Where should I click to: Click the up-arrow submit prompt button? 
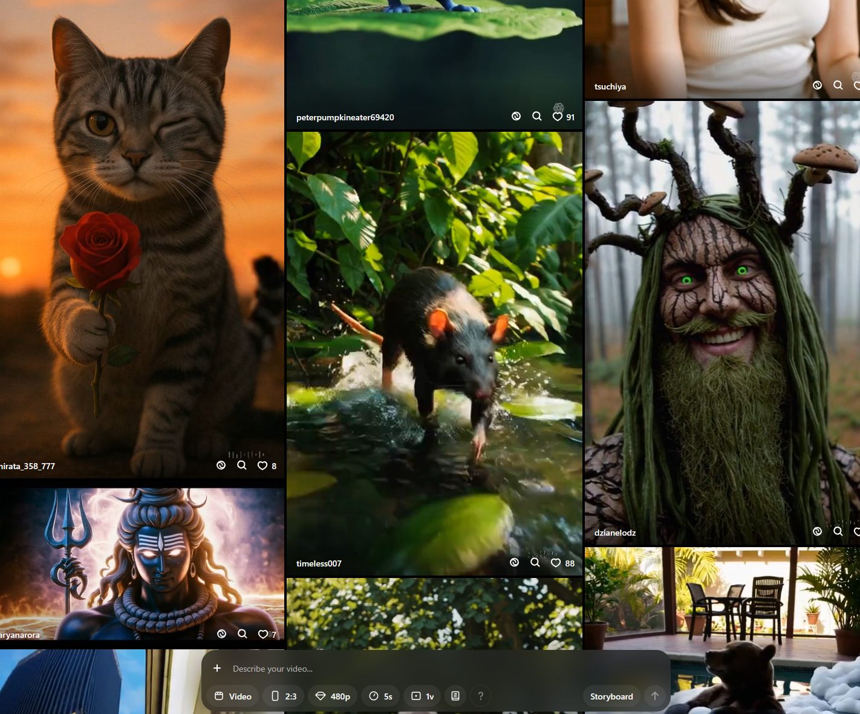(x=654, y=696)
